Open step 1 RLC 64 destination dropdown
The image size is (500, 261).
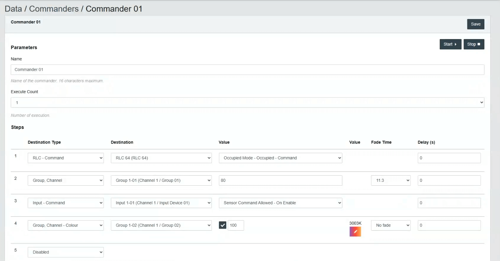[161, 158]
